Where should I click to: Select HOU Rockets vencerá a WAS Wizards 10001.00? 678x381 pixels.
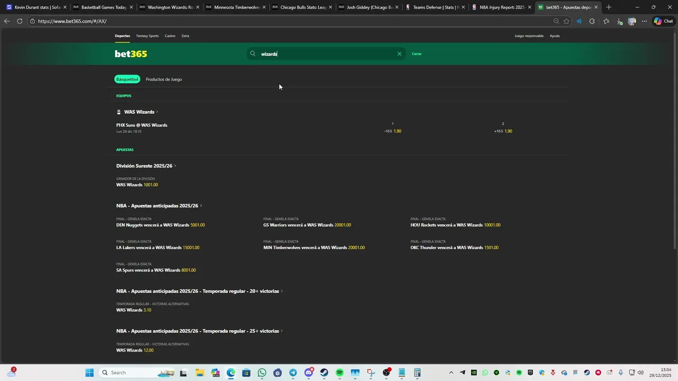[x=456, y=225]
